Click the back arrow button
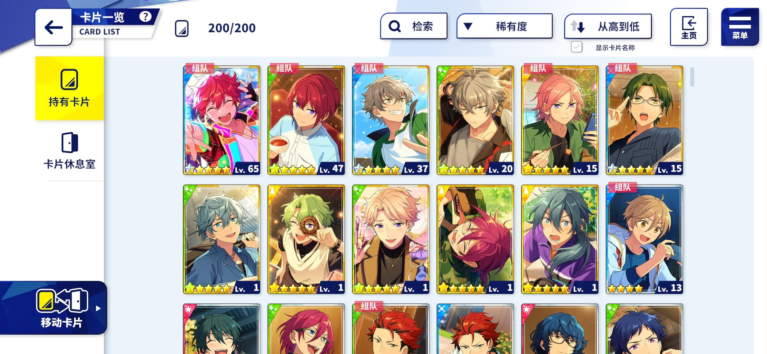The width and height of the screenshot is (767, 354). pos(53,27)
